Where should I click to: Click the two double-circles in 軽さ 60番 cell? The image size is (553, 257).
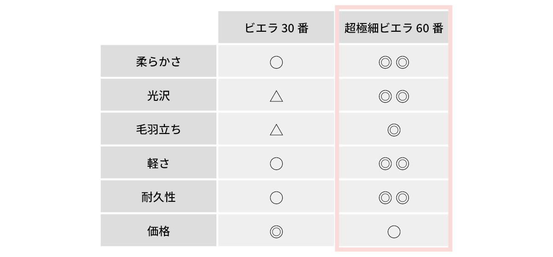[394, 164]
